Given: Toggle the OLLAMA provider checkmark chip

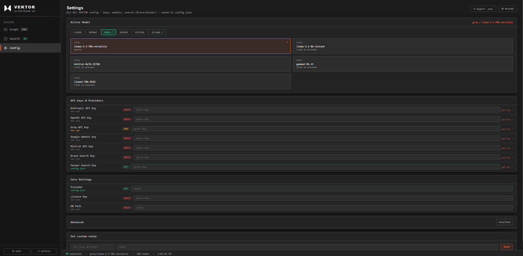Looking at the screenshot, I should click(x=157, y=32).
